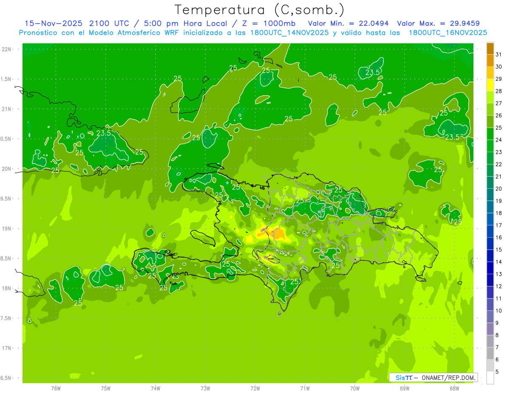Pick the yellow-green legend swatch between 27 and 28
The width and height of the screenshot is (510, 394).
coord(490,97)
